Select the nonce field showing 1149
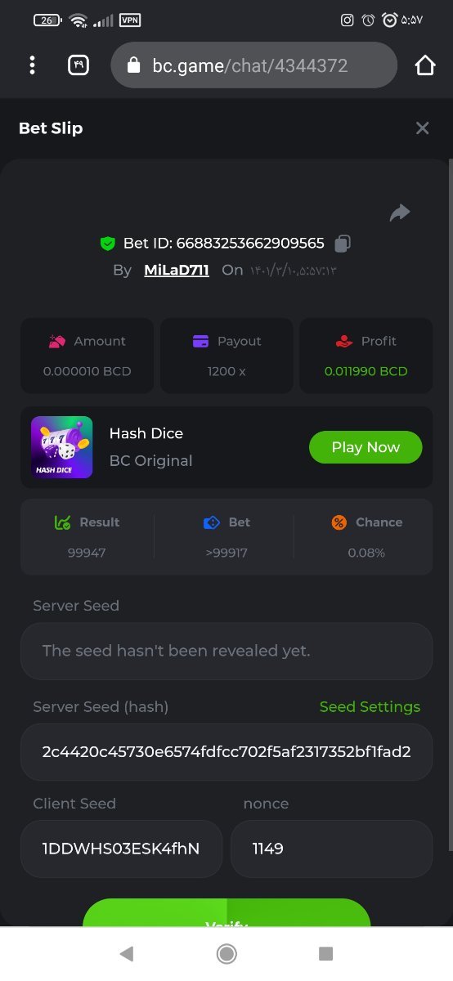The height and width of the screenshot is (981, 453). [x=331, y=849]
